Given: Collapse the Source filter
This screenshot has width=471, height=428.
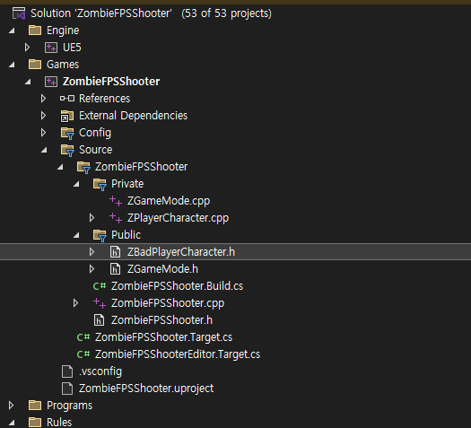Looking at the screenshot, I should [44, 150].
